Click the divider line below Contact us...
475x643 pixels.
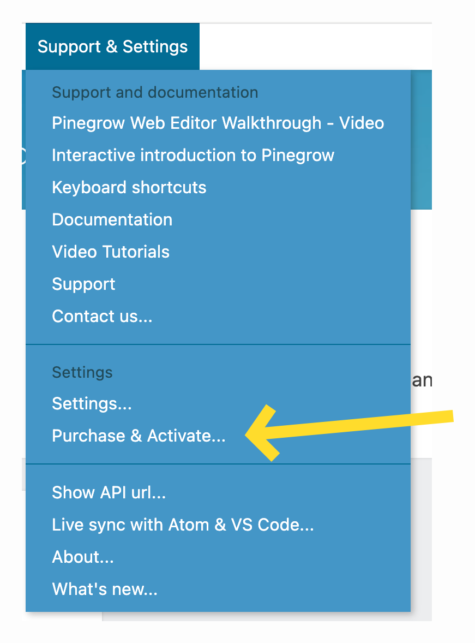[218, 344]
